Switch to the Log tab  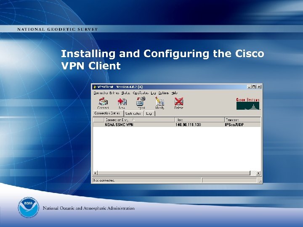point(149,113)
